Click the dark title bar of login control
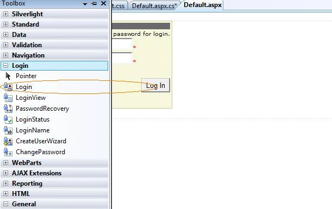 point(141,26)
